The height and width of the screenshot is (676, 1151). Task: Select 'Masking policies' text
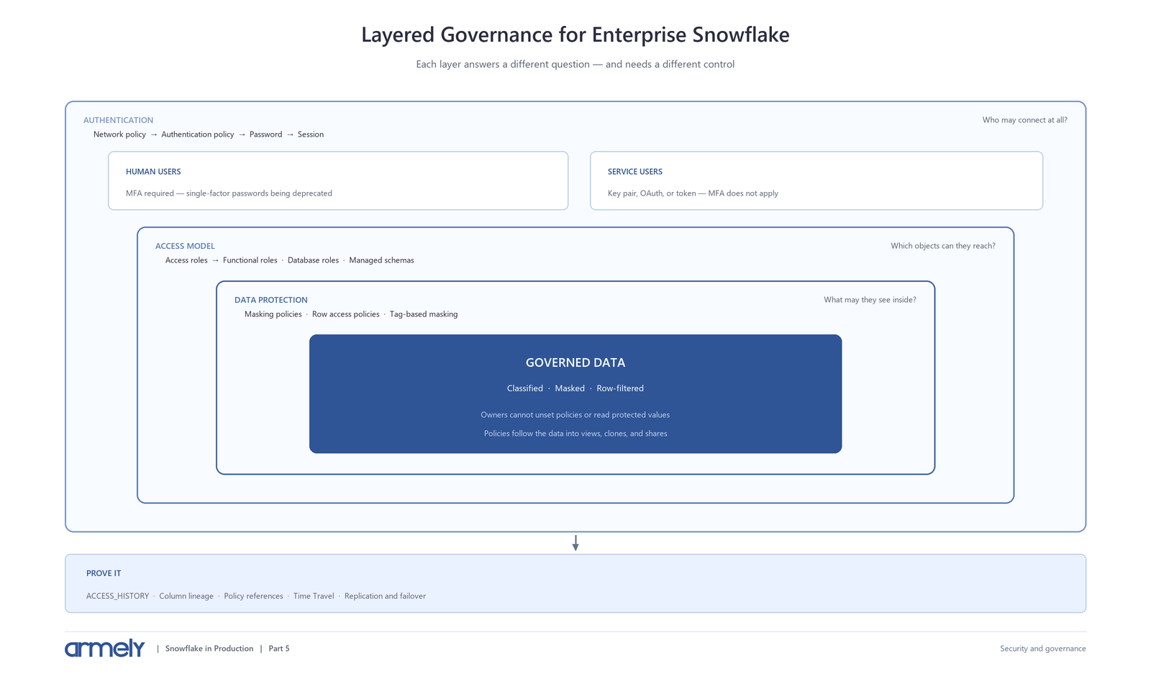coord(273,314)
